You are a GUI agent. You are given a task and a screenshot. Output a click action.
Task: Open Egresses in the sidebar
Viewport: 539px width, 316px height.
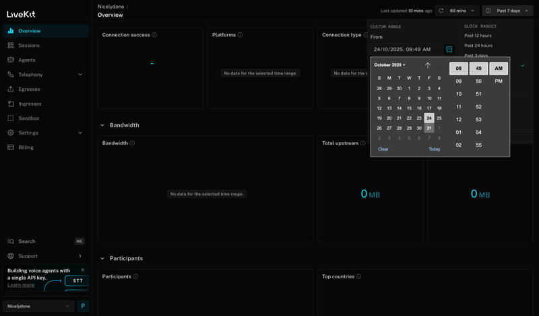pos(46,89)
